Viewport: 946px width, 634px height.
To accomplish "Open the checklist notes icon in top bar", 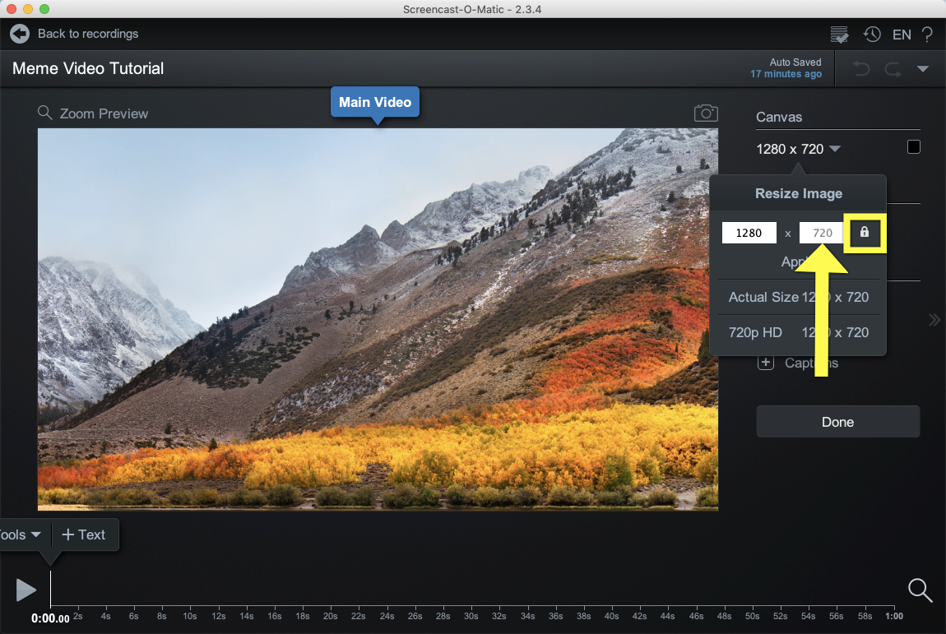I will point(838,35).
